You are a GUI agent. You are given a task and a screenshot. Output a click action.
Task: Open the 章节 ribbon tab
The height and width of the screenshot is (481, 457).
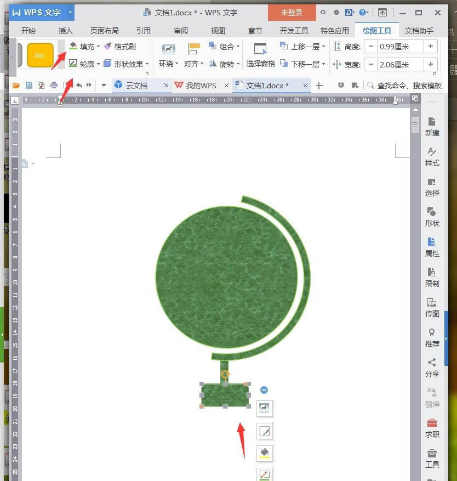click(x=255, y=31)
